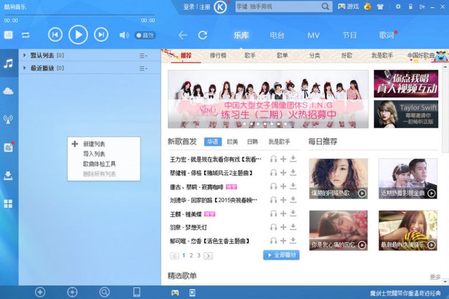The width and height of the screenshot is (449, 299).
Task: Skip to the next track
Action: click(x=101, y=35)
